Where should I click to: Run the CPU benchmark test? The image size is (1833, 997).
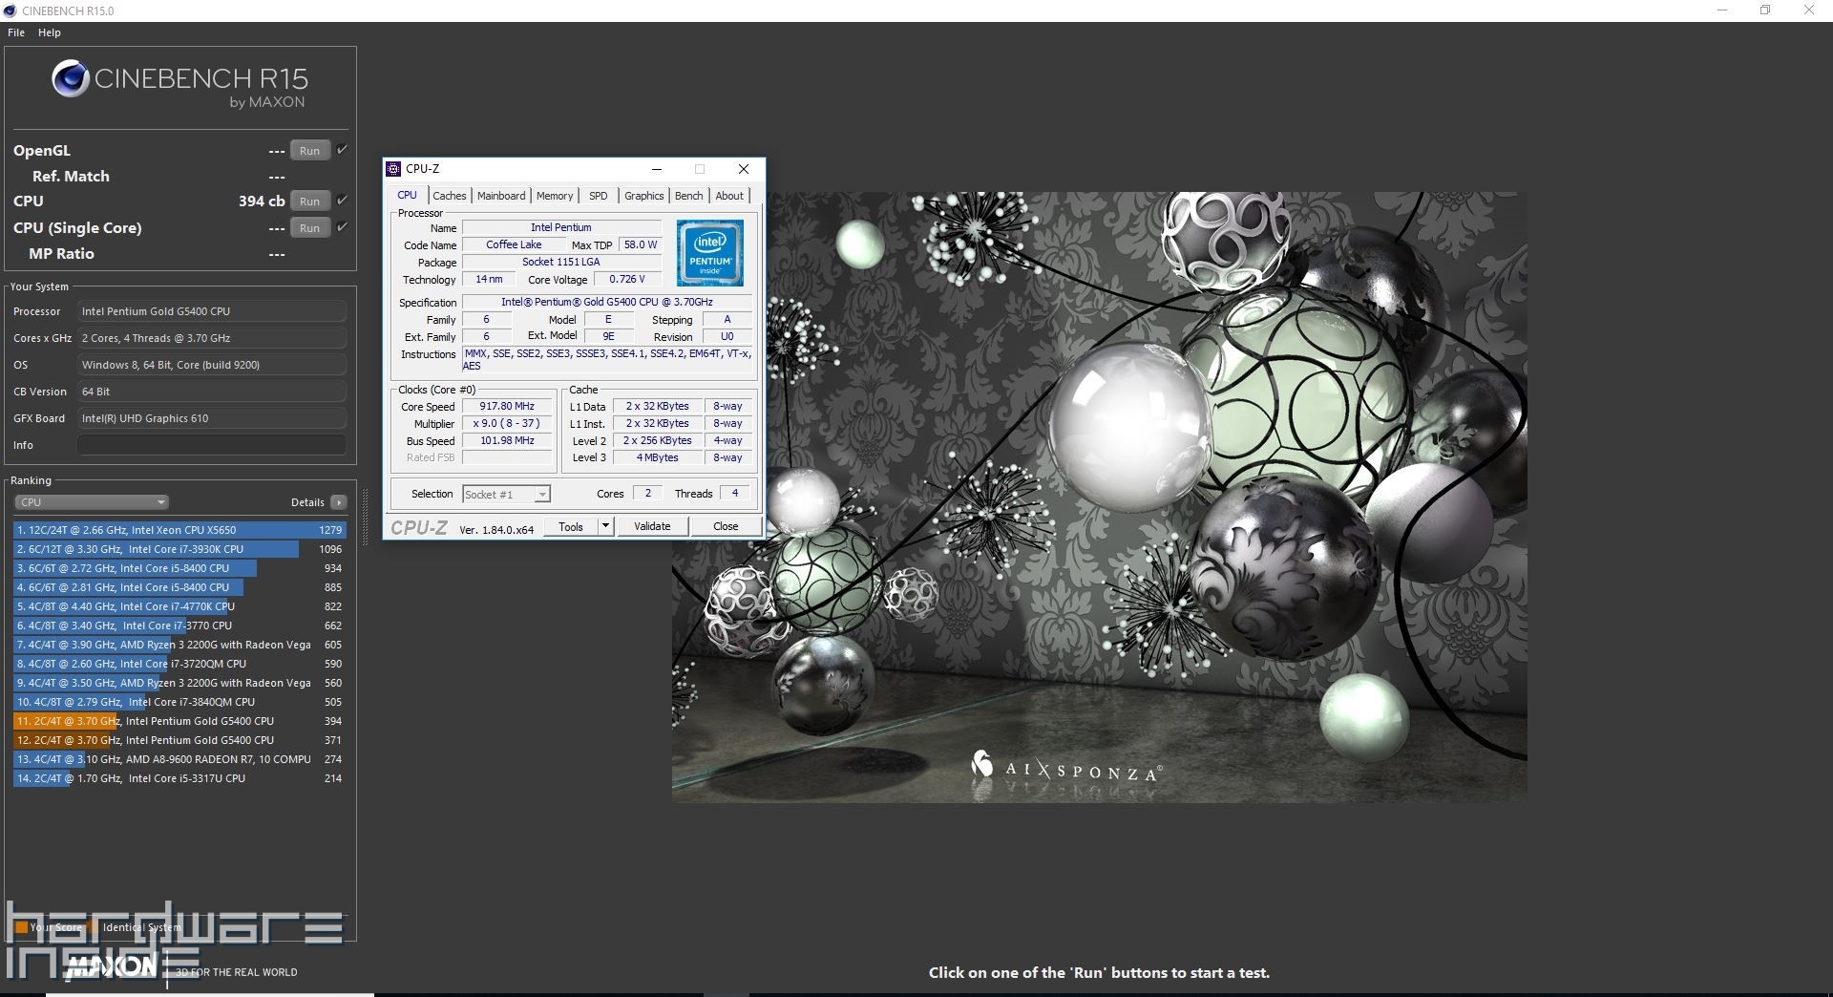pyautogui.click(x=309, y=202)
